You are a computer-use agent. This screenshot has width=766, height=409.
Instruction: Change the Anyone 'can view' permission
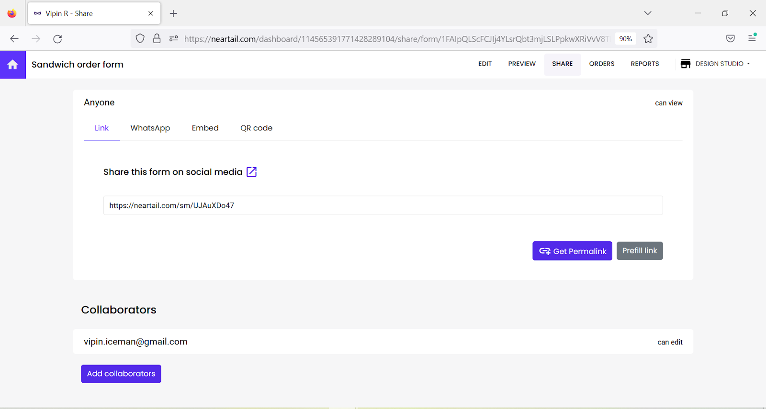(669, 103)
